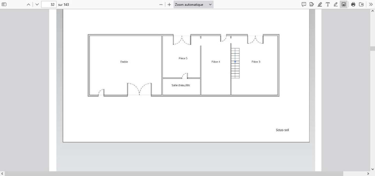Click the horizontal scrollbar right arrow
The width and height of the screenshot is (375, 176).
tap(368, 174)
